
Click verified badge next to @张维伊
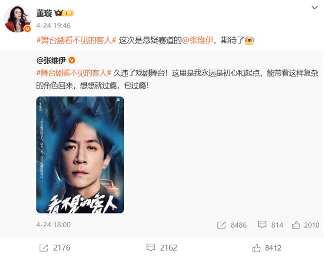point(72,60)
